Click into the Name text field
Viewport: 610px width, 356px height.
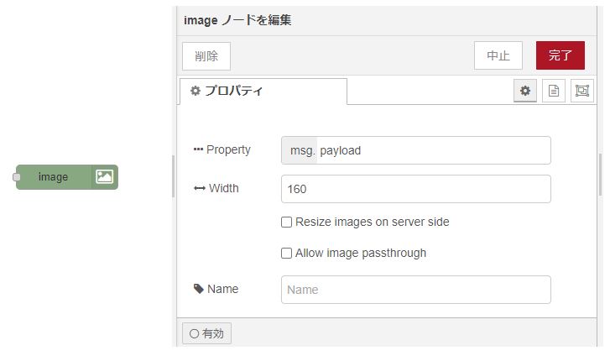415,290
